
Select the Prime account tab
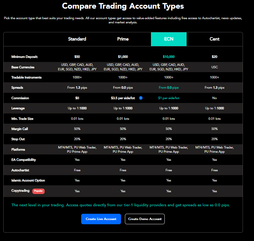coord(123,39)
